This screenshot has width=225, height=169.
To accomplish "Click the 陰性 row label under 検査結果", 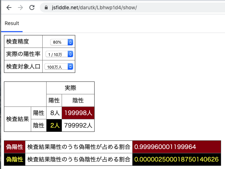I will pos(39,125).
